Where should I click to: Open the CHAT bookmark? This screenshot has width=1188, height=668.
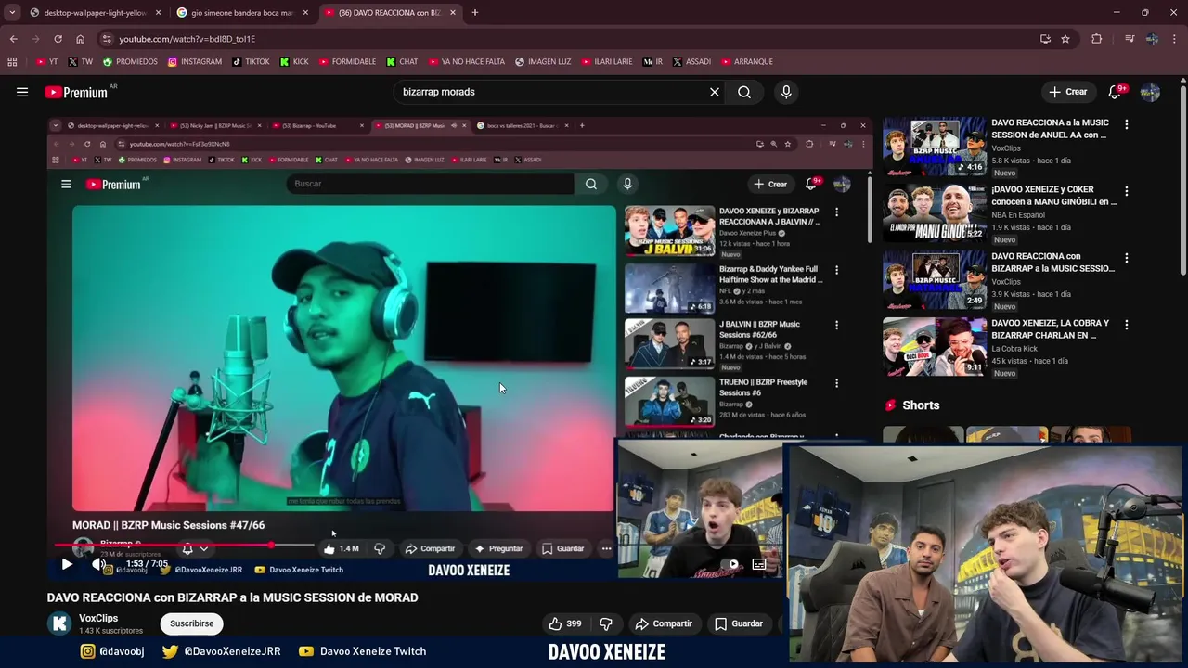pos(402,61)
